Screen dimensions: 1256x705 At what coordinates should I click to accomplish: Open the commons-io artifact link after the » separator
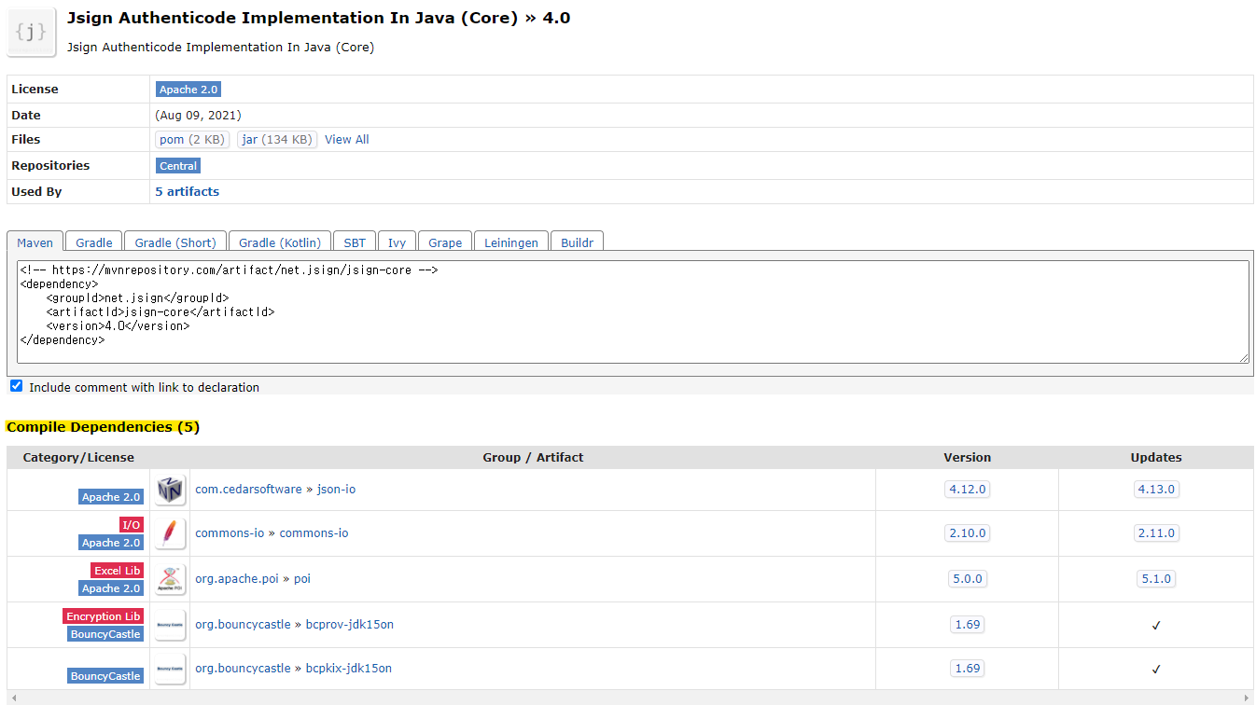(314, 533)
